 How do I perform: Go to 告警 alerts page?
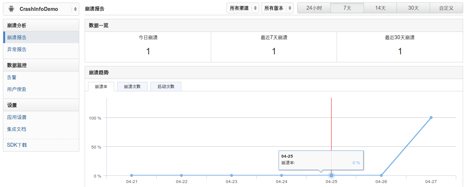(x=12, y=77)
